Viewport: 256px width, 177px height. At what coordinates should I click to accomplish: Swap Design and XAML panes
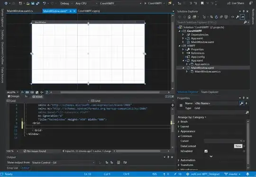point(26,97)
